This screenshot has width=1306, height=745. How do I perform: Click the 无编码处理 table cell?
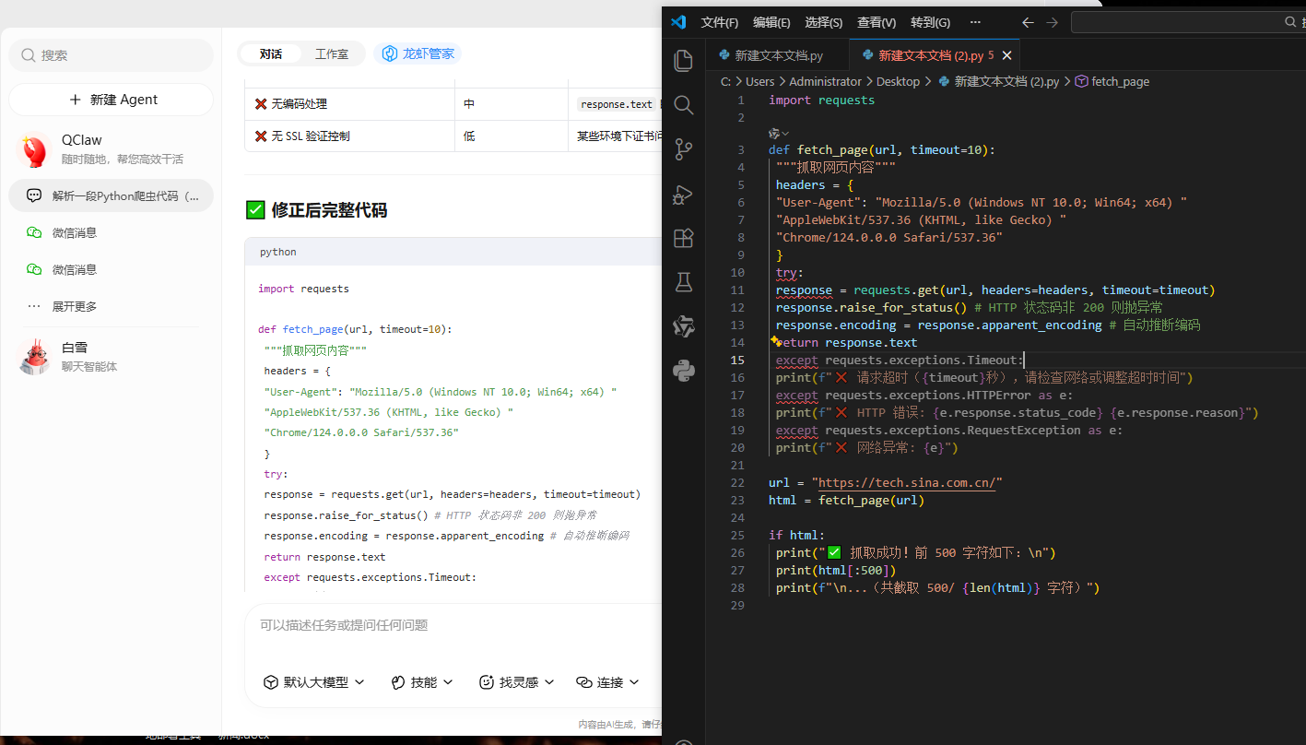[349, 104]
